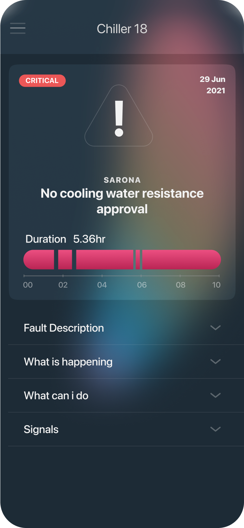Click the first duration bar segment
Screen dimensions: 244x528
pos(39,259)
